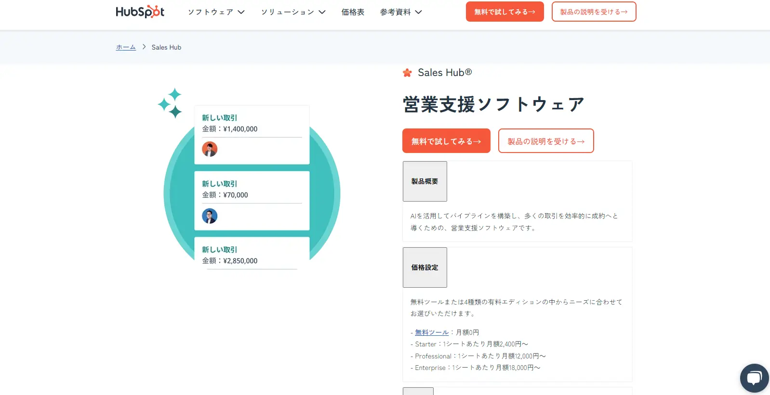
Task: Click avatar on the ¥70,000 deal card
Action: (210, 216)
